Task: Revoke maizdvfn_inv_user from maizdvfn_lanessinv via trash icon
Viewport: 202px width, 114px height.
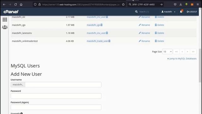Action: coord(107,33)
